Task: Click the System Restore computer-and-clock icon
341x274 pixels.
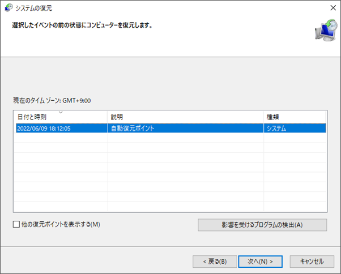Action: (x=326, y=30)
